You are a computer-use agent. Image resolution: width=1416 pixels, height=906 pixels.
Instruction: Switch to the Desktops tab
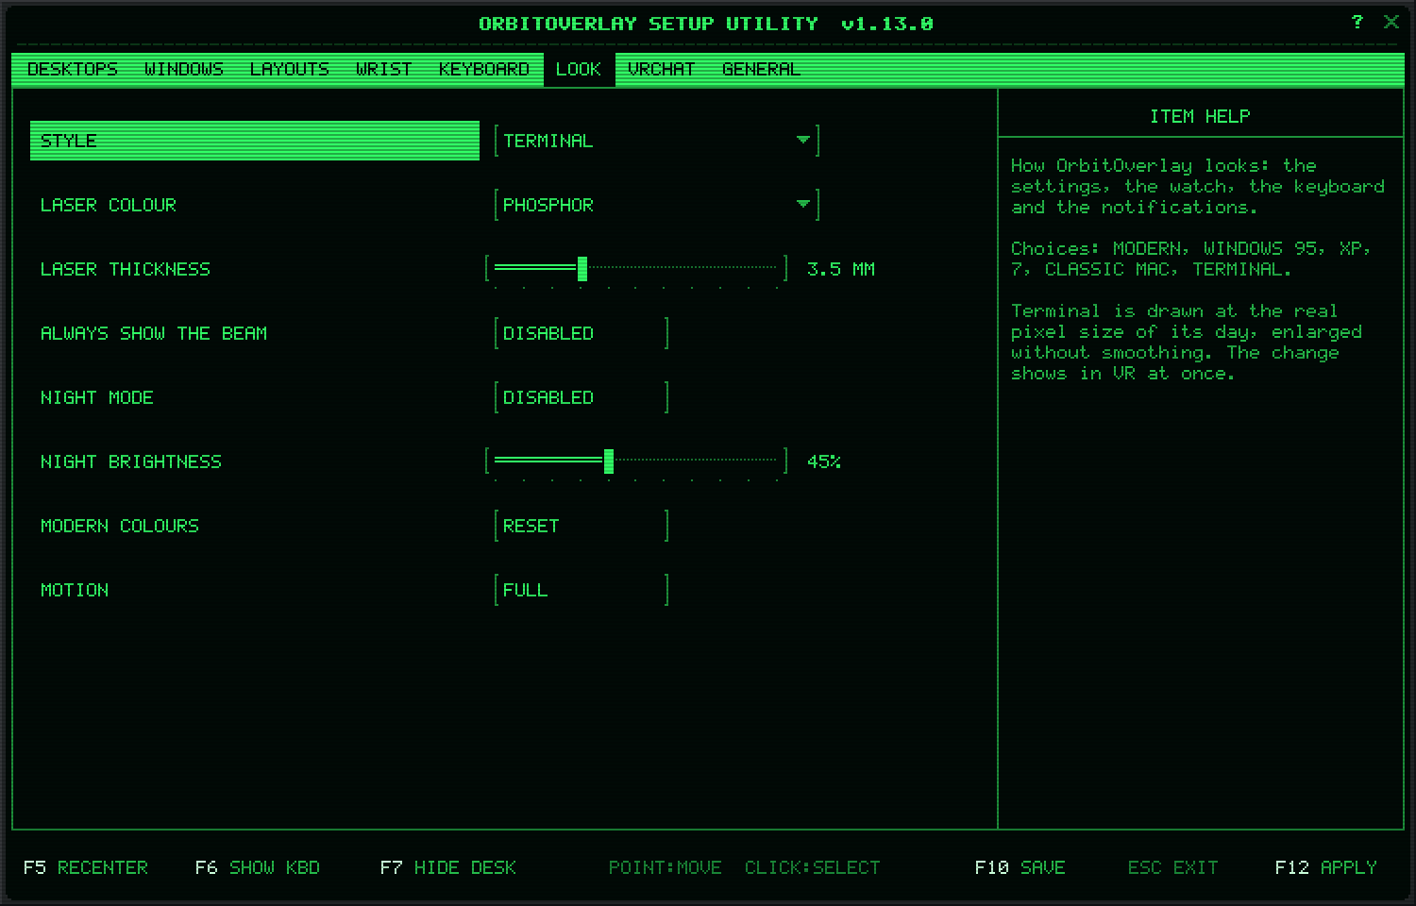pyautogui.click(x=73, y=69)
